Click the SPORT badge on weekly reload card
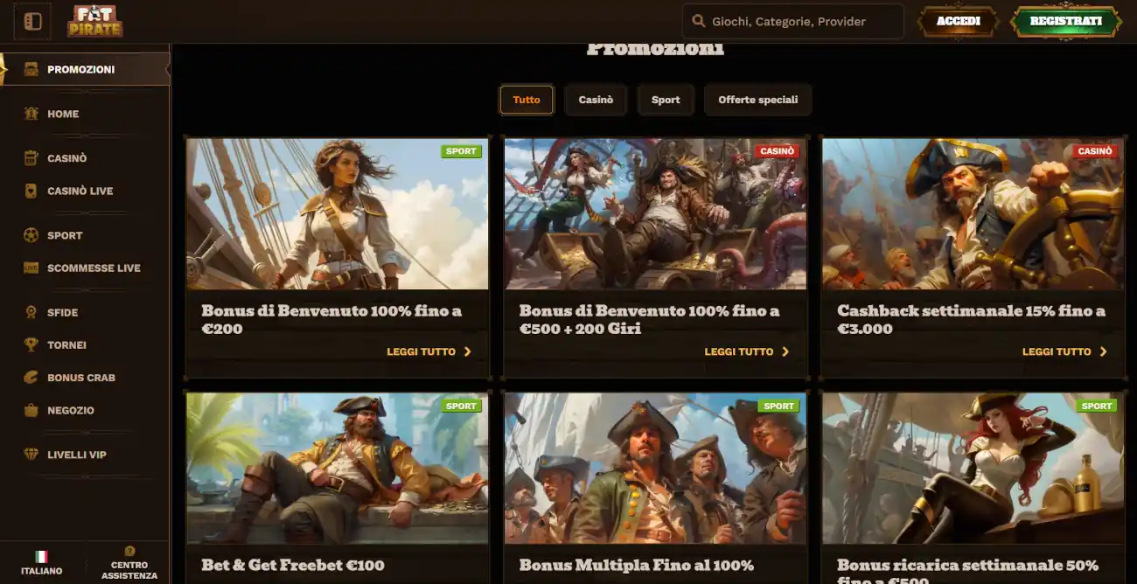Image resolution: width=1137 pixels, height=584 pixels. coord(1097,406)
